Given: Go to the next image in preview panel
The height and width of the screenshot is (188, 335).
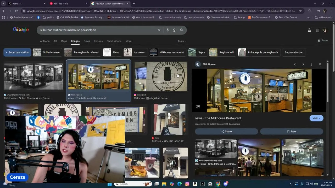Looking at the screenshot, I should [303, 64].
